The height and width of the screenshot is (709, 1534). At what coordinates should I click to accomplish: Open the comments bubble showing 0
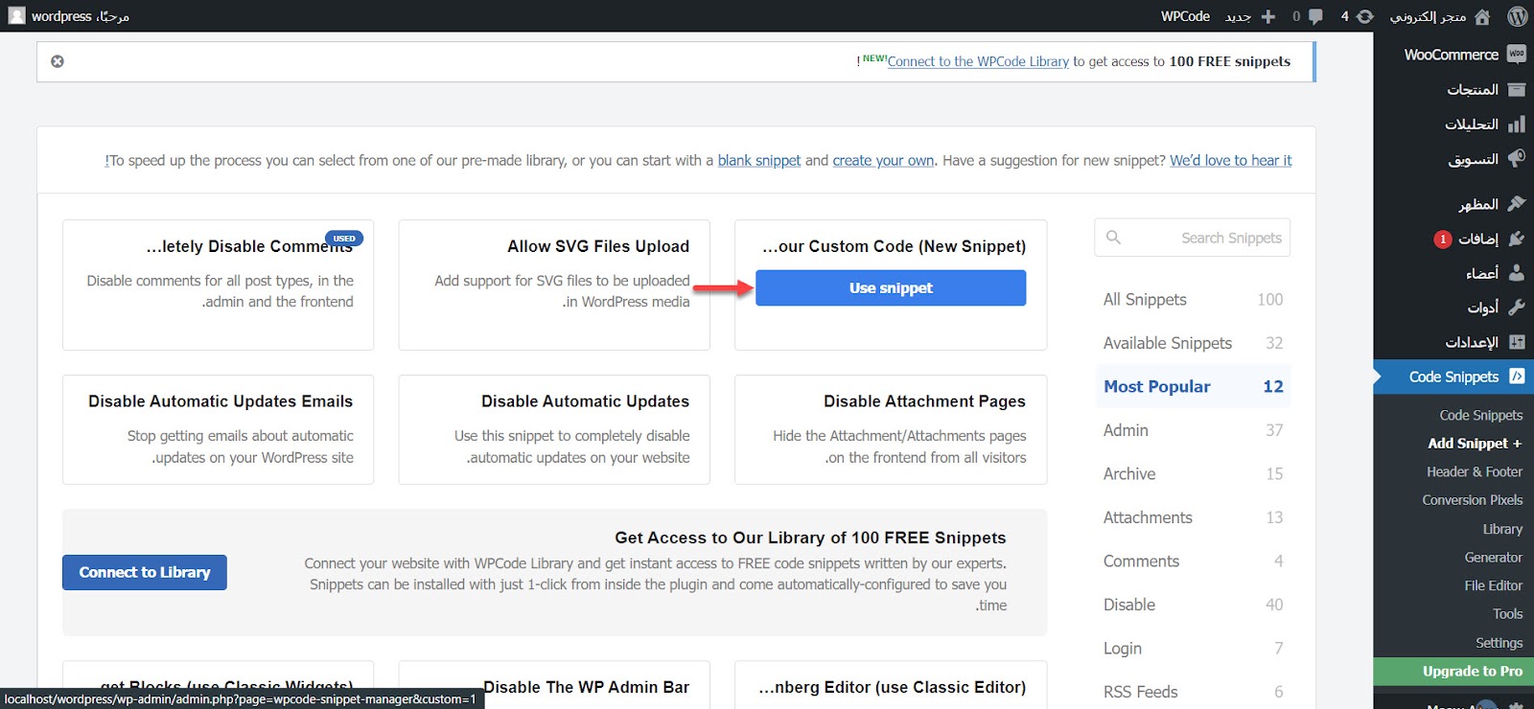point(1308,16)
